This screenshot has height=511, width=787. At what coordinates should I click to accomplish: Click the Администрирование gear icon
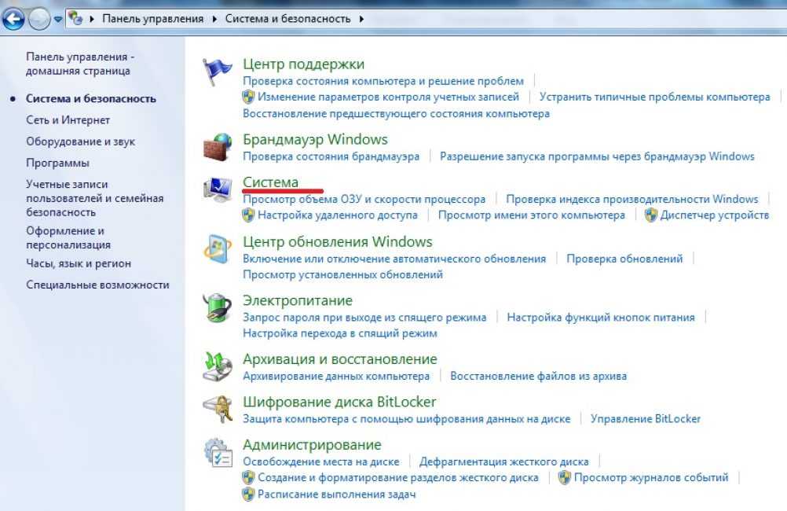coord(218,454)
